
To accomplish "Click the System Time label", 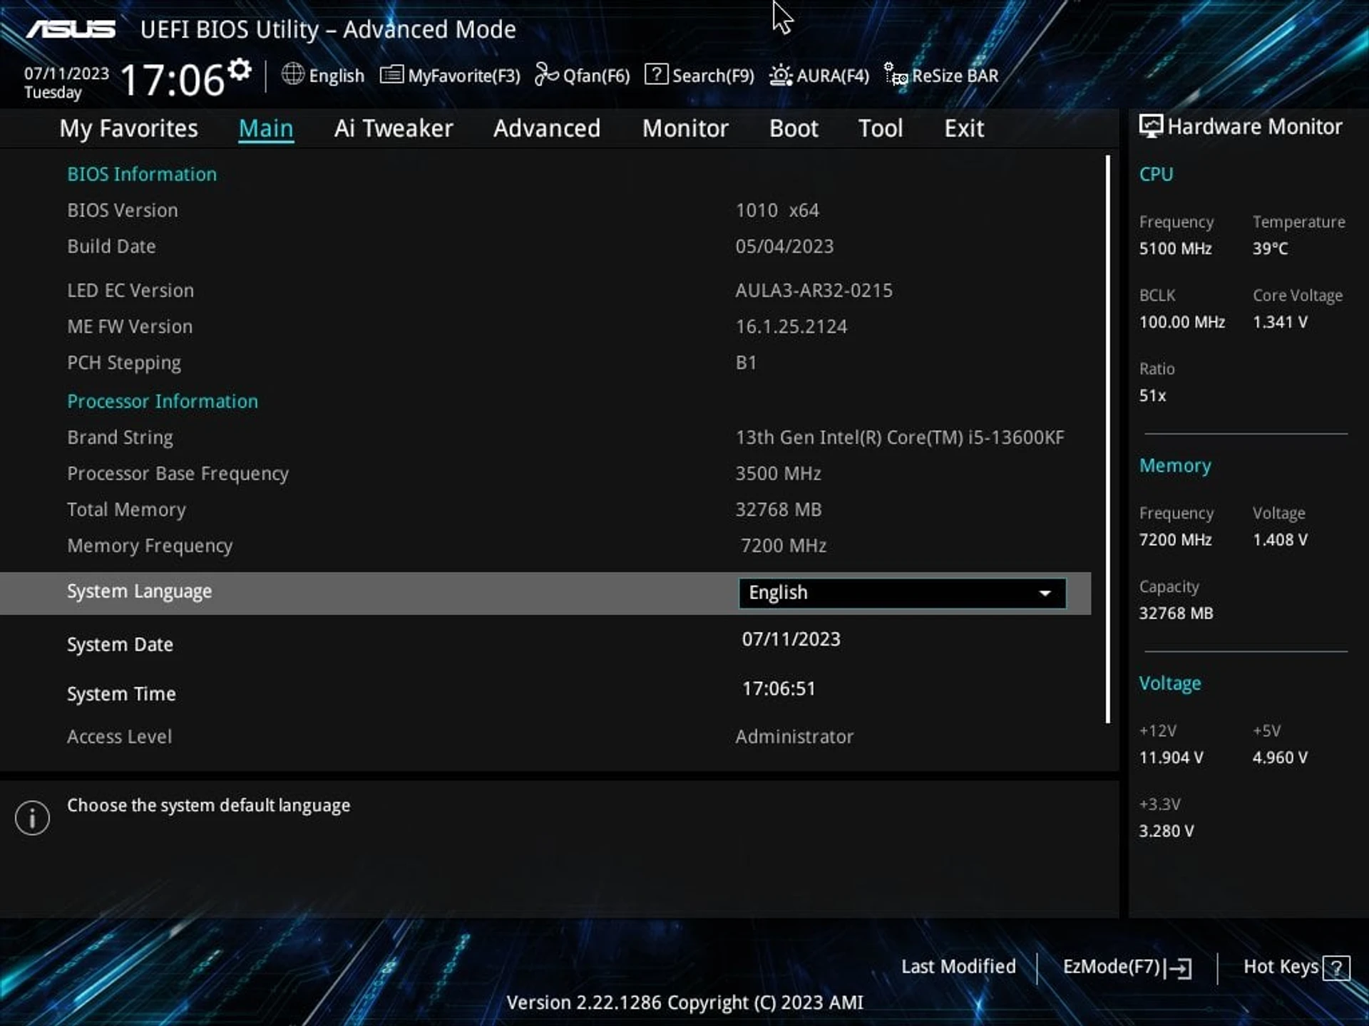I will point(121,694).
